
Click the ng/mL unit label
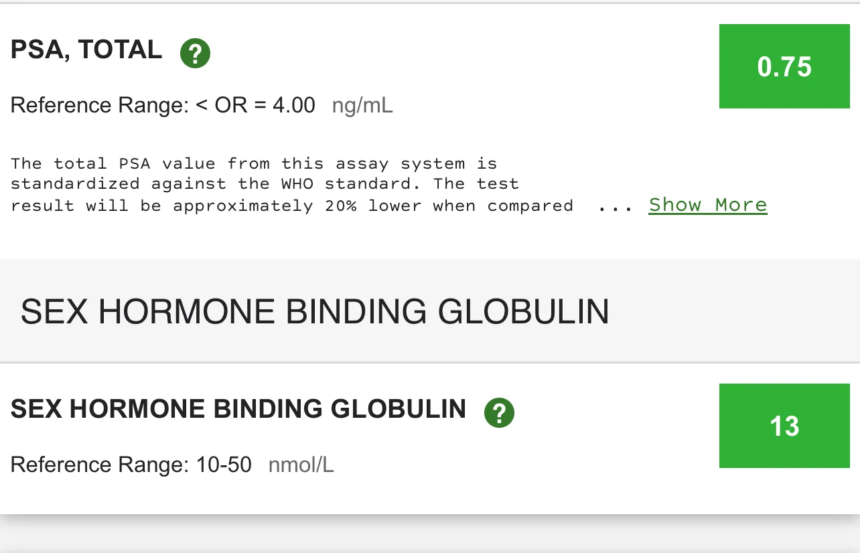(x=362, y=106)
